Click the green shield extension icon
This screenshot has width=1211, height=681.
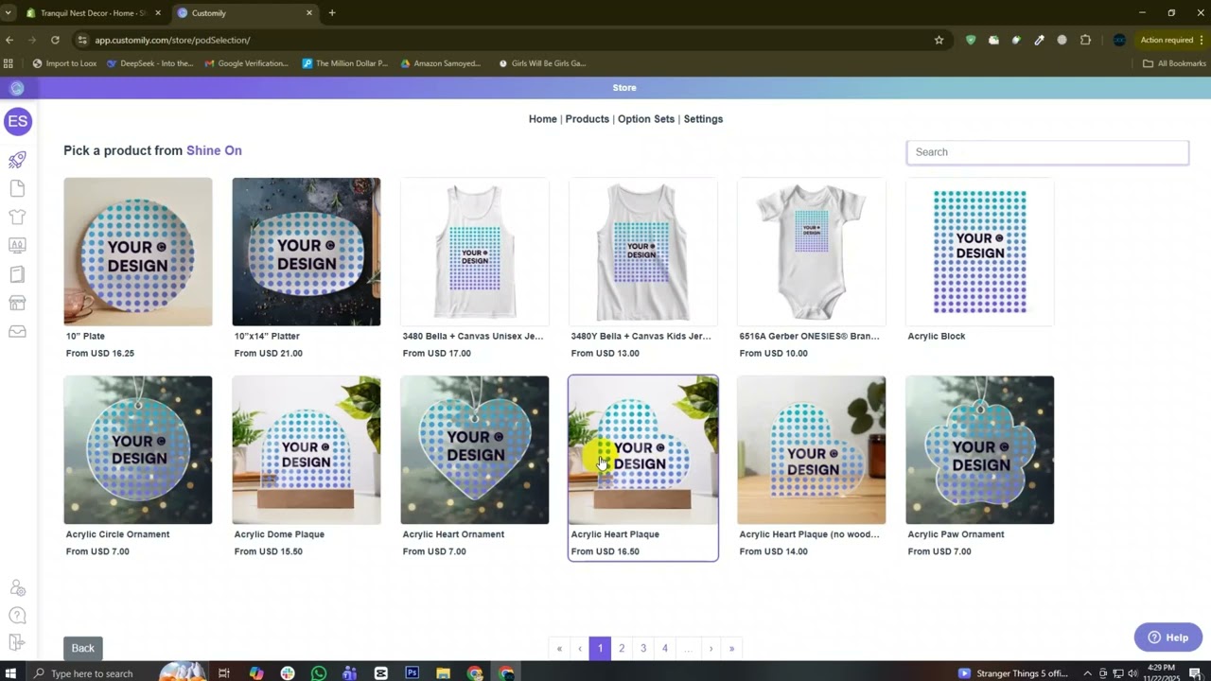(971, 40)
